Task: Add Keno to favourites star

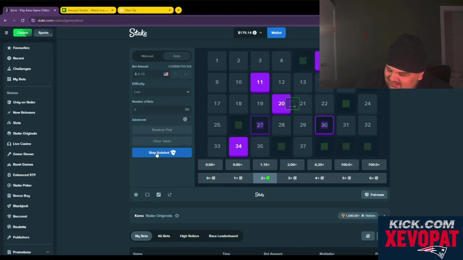Action: [x=177, y=216]
